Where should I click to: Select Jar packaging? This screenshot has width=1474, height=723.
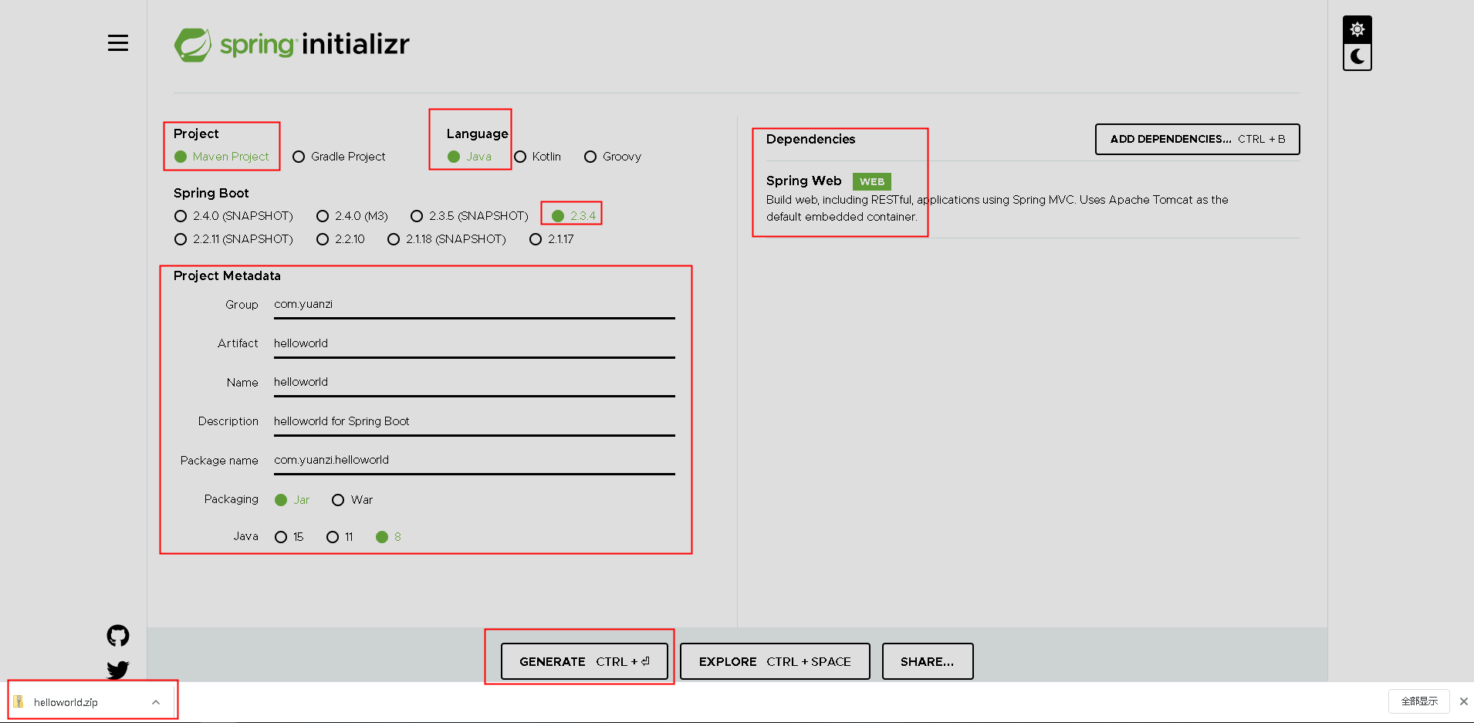pos(292,500)
